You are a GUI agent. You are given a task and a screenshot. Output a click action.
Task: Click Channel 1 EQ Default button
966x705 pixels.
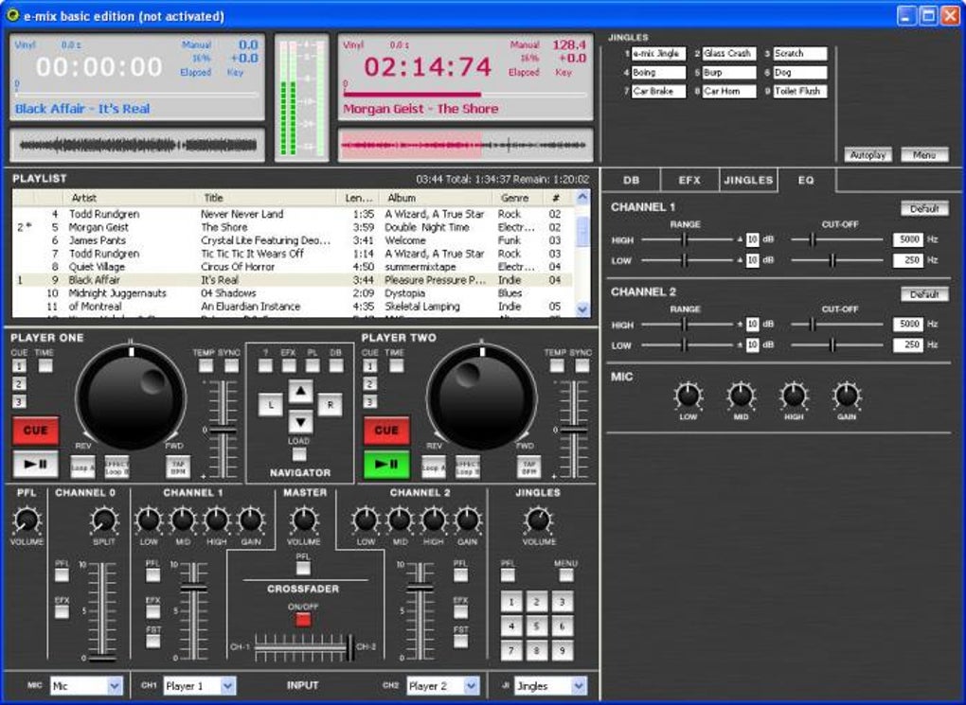[x=923, y=209]
